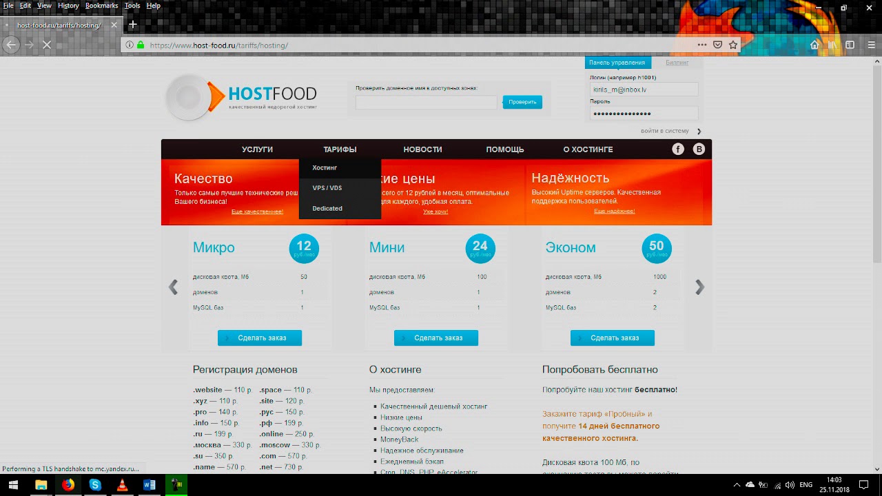Show site information for host-food.ru
The image size is (882, 496).
(x=130, y=45)
